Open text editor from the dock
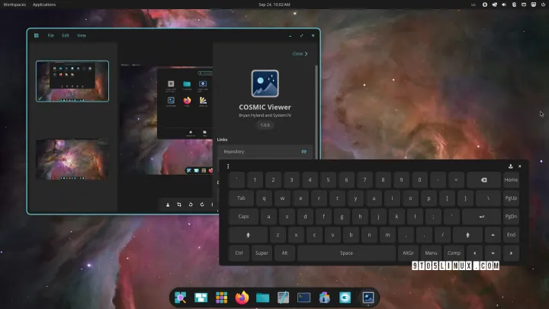This screenshot has width=549, height=309. coord(283,298)
